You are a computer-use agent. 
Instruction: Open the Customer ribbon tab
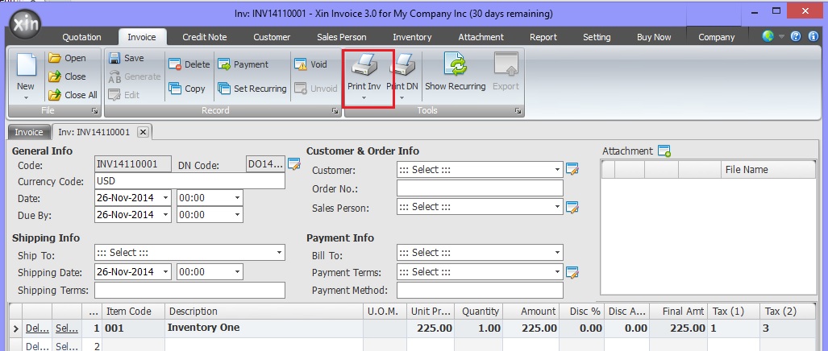point(272,37)
